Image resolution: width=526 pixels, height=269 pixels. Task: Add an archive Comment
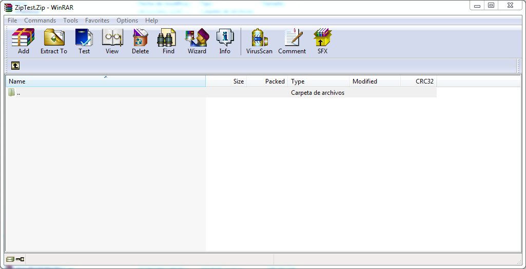tap(292, 41)
